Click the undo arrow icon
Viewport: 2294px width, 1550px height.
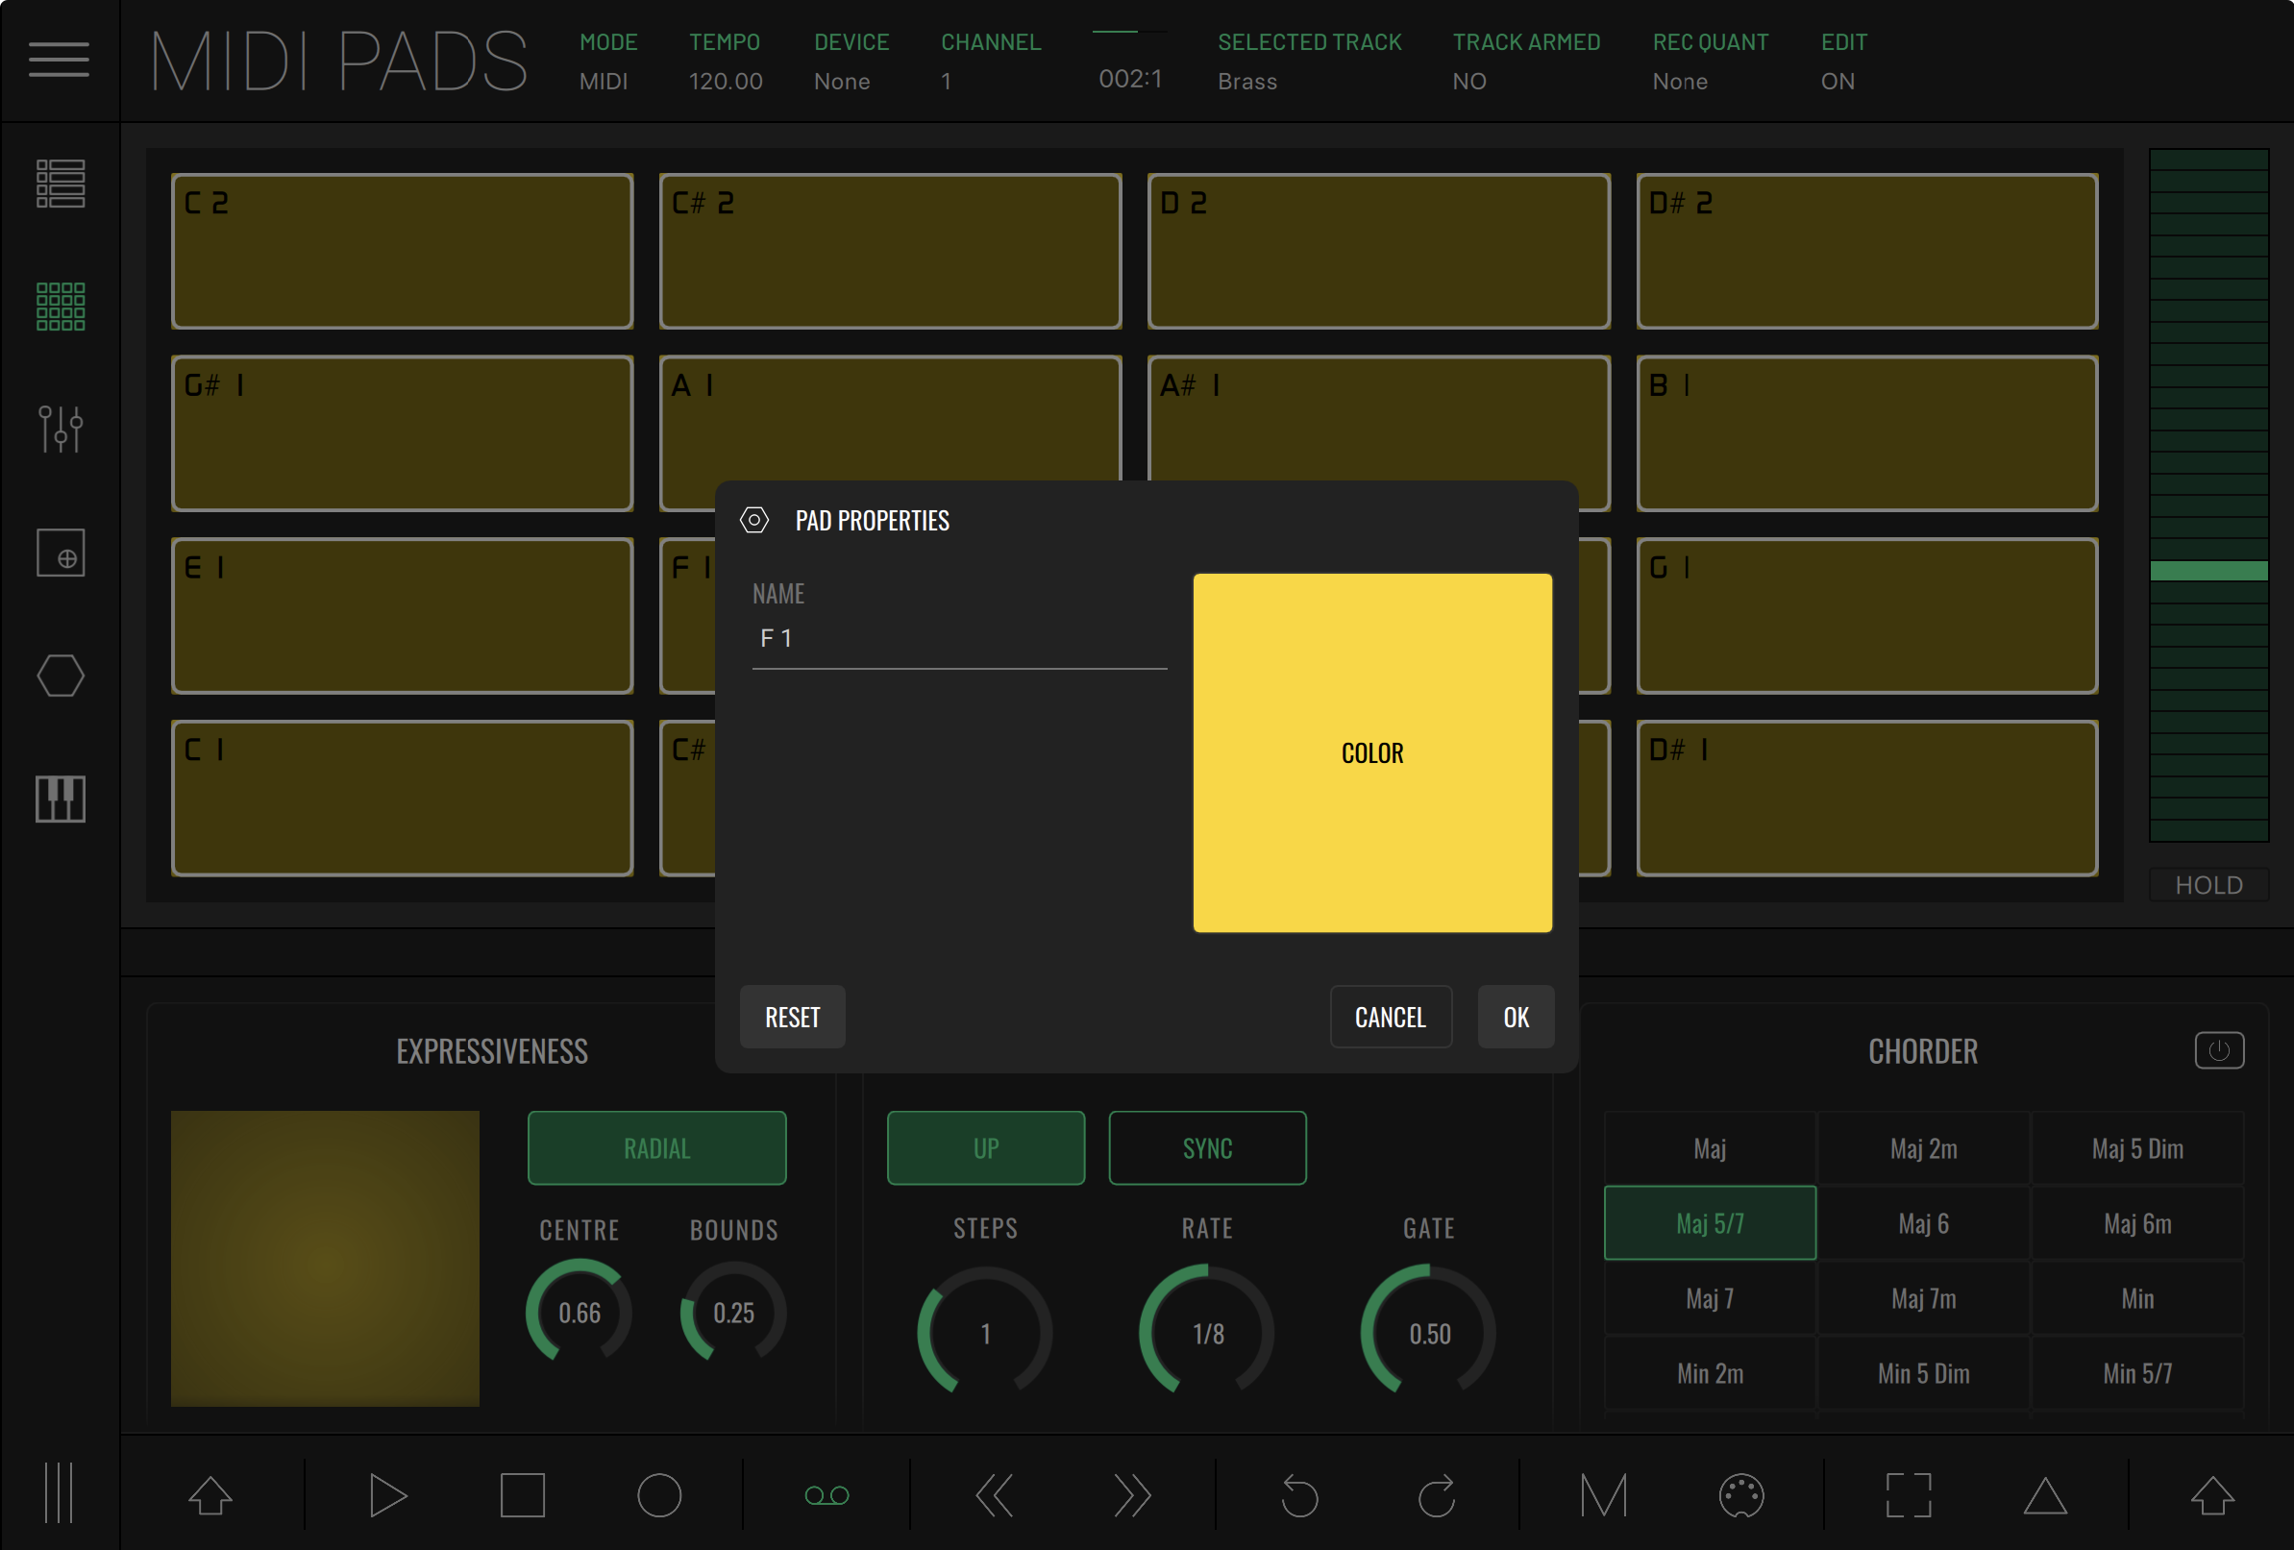pyautogui.click(x=1299, y=1495)
